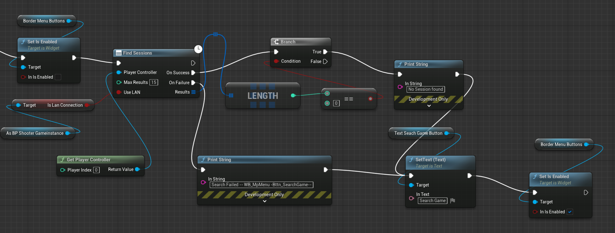The width and height of the screenshot is (615, 233).
Task: Click the equals node boolean output pin
Action: pos(370,99)
